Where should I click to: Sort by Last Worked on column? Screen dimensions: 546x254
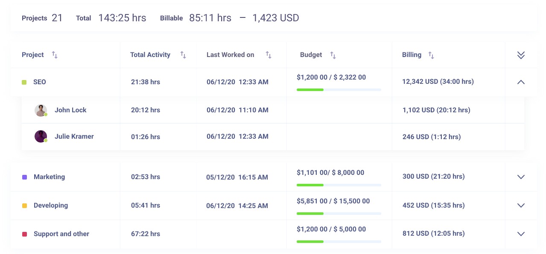click(x=269, y=55)
